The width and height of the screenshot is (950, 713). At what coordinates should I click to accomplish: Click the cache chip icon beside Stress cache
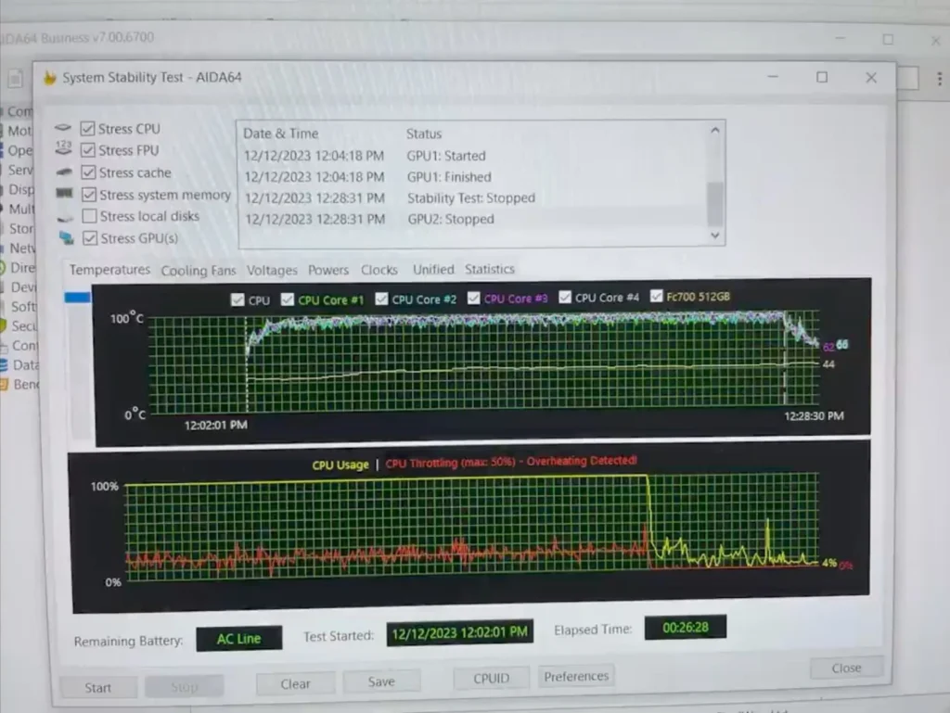coord(62,172)
